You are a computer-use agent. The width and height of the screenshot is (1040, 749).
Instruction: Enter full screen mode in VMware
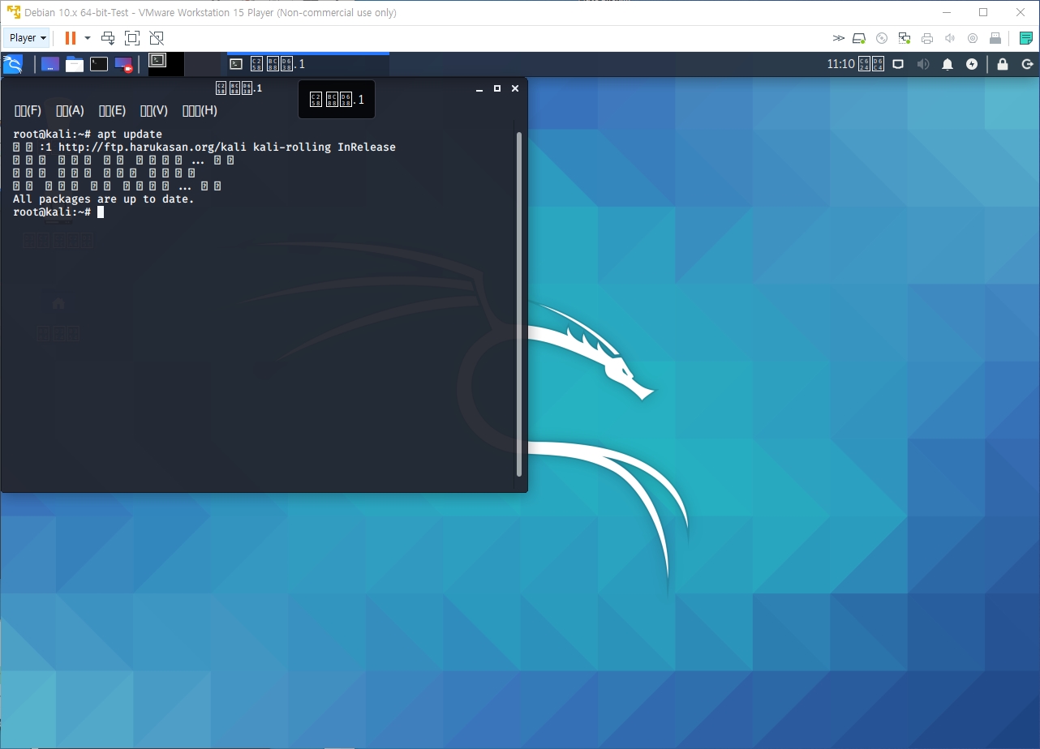coord(132,37)
